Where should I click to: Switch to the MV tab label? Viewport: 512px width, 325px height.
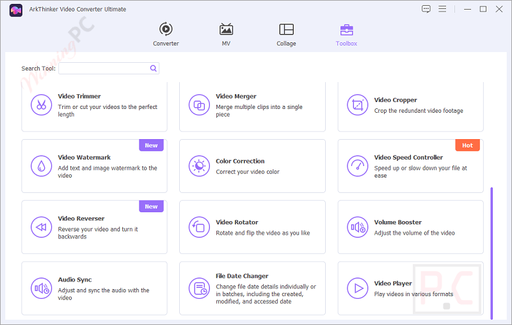coord(226,44)
